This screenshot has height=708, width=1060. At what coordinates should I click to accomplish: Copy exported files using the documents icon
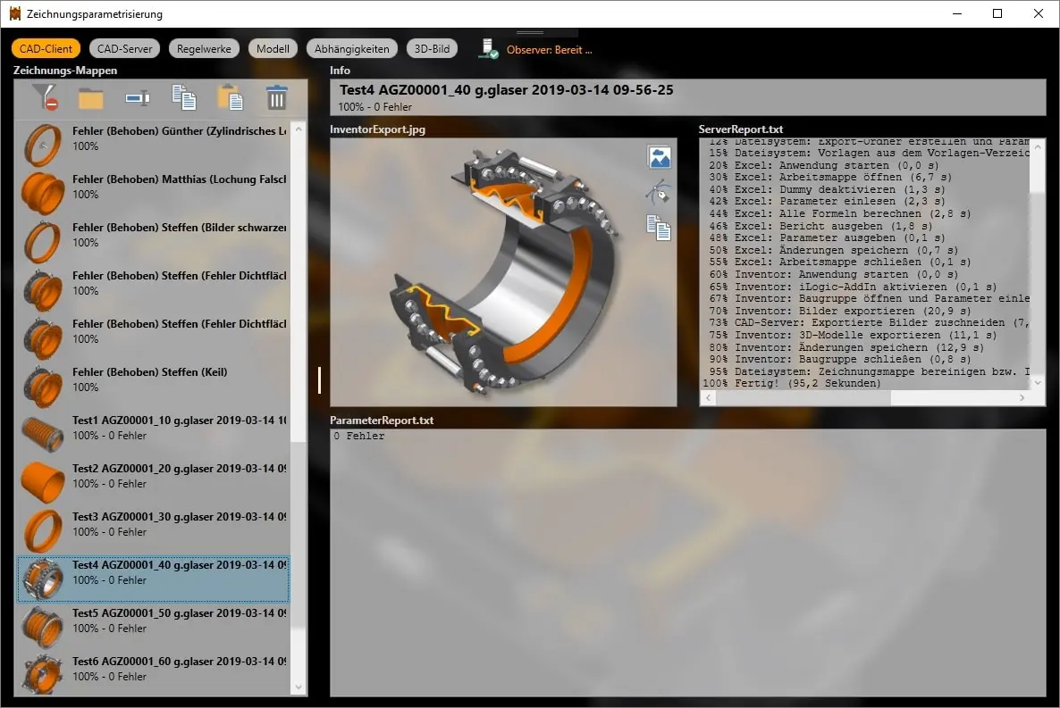(659, 229)
